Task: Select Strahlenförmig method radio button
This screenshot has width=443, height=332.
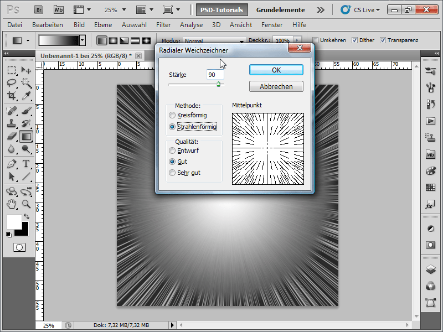Action: coord(172,127)
